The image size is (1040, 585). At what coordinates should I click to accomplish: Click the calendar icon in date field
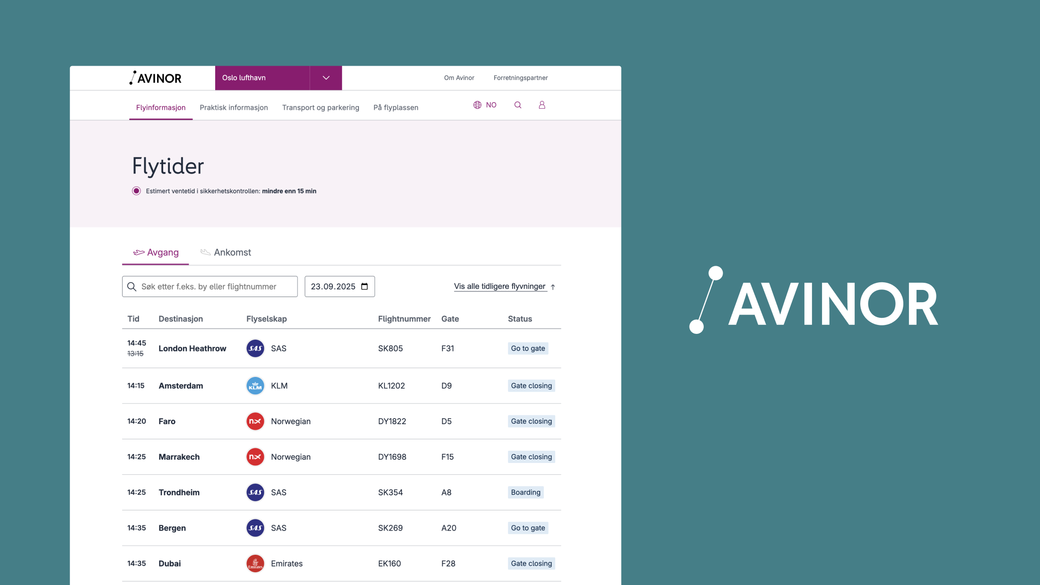pyautogui.click(x=365, y=287)
